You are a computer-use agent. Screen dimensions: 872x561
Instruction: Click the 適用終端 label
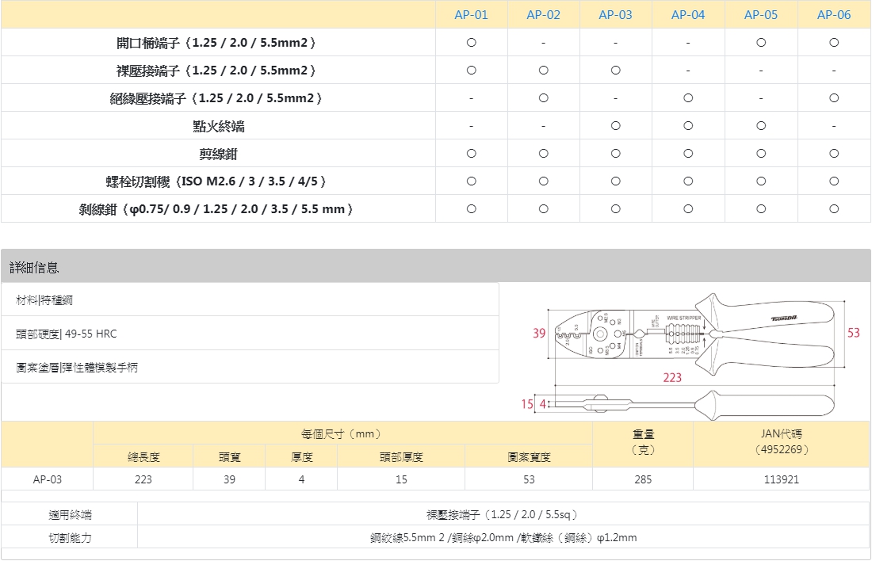tap(70, 515)
